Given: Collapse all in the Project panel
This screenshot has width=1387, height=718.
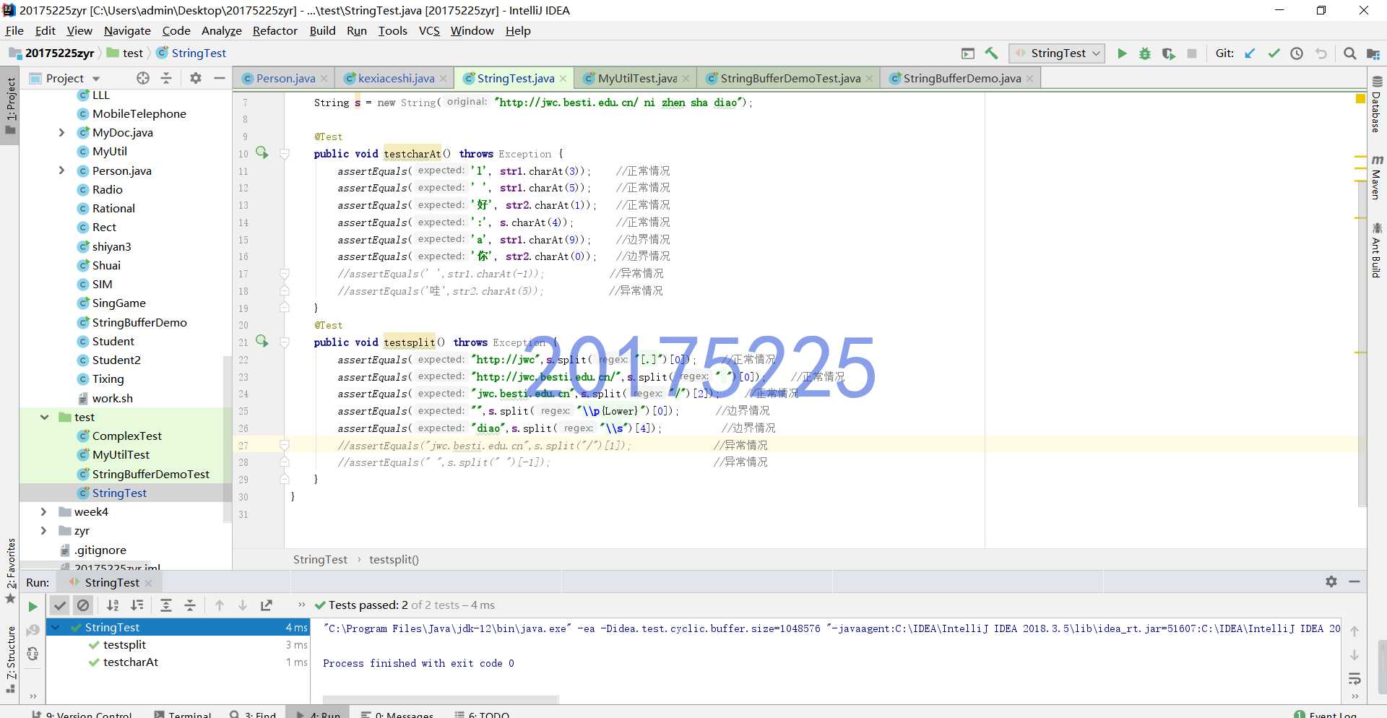Looking at the screenshot, I should click(166, 78).
